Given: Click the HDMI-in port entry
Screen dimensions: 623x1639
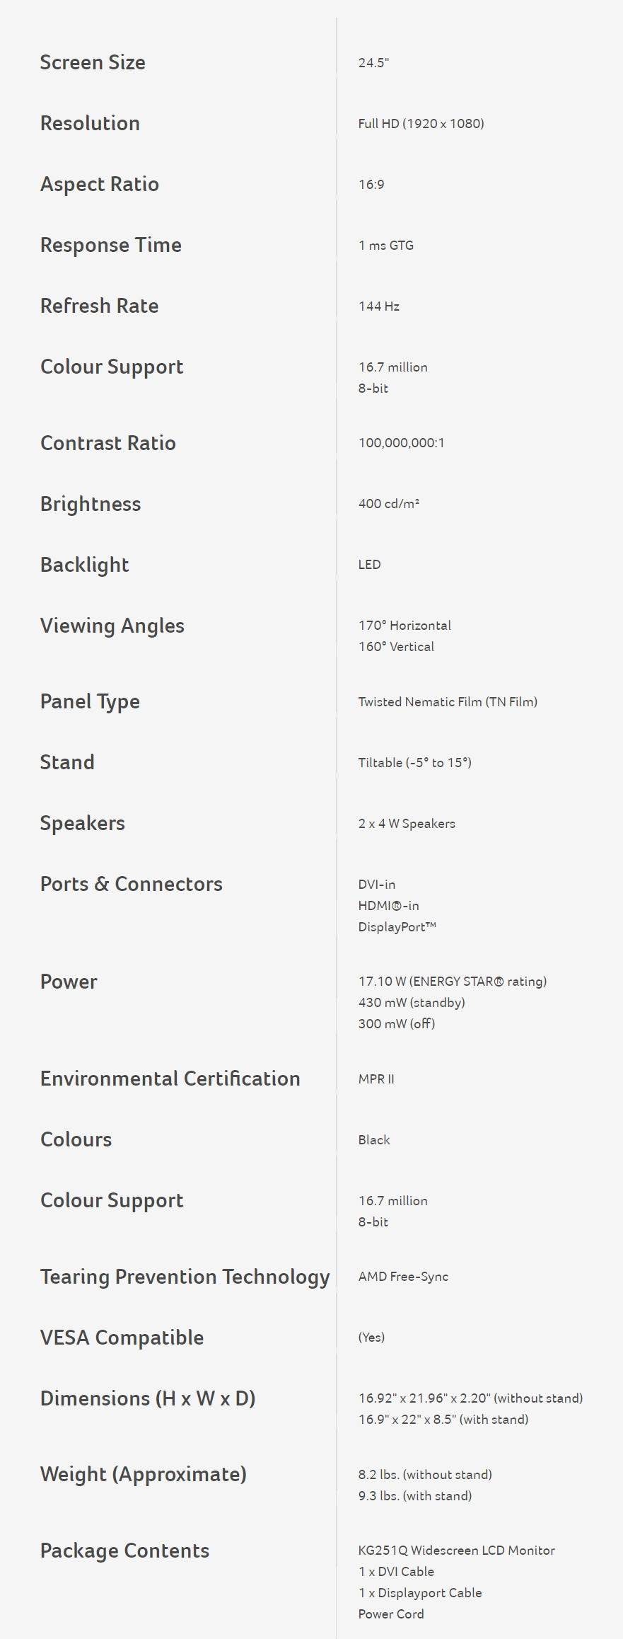Looking at the screenshot, I should (x=389, y=905).
